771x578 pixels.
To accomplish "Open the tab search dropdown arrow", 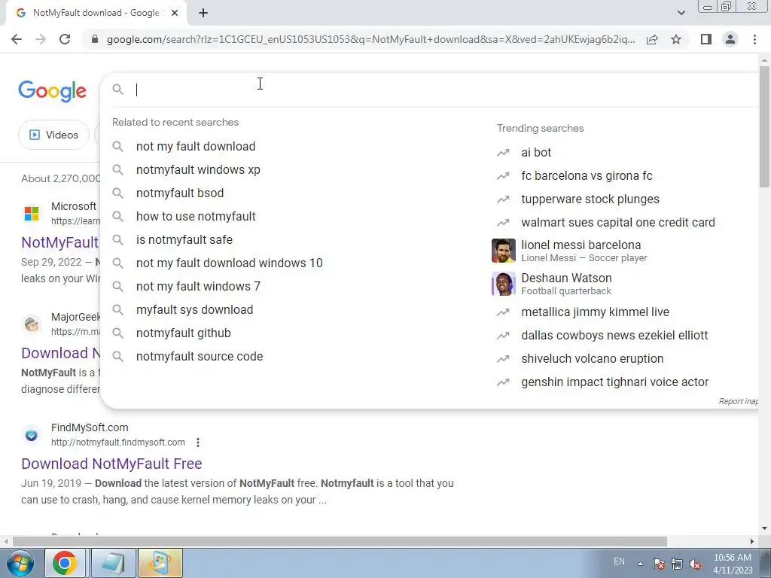I will coord(681,14).
